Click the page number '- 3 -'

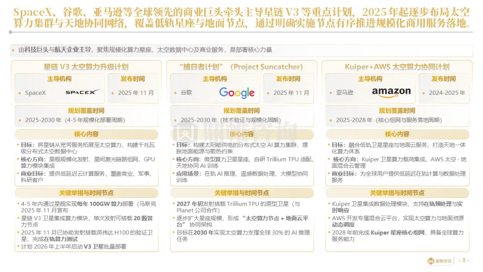[x=464, y=260]
